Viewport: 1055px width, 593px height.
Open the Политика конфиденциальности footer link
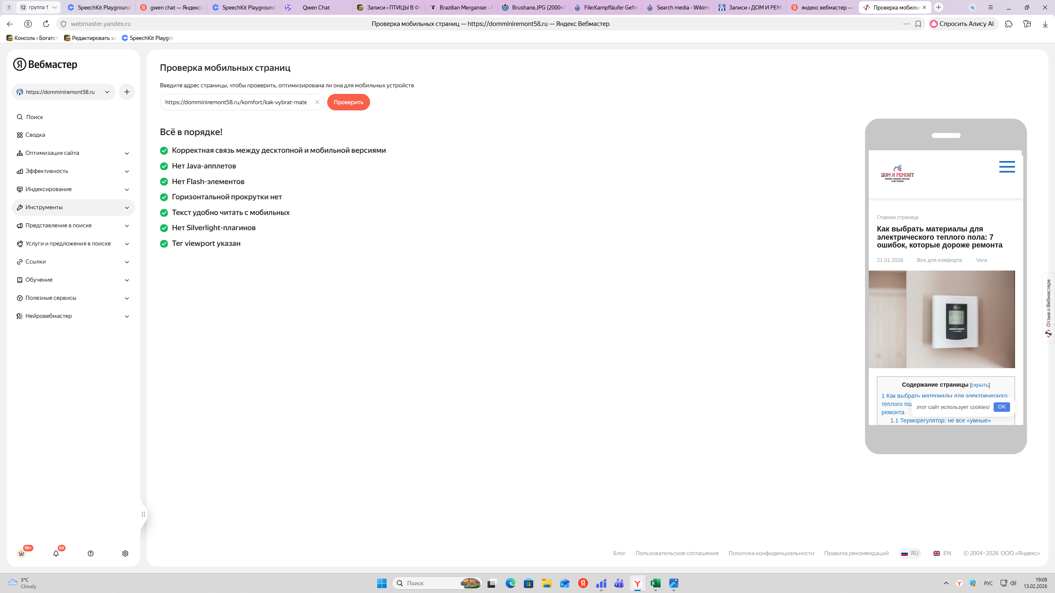771,553
